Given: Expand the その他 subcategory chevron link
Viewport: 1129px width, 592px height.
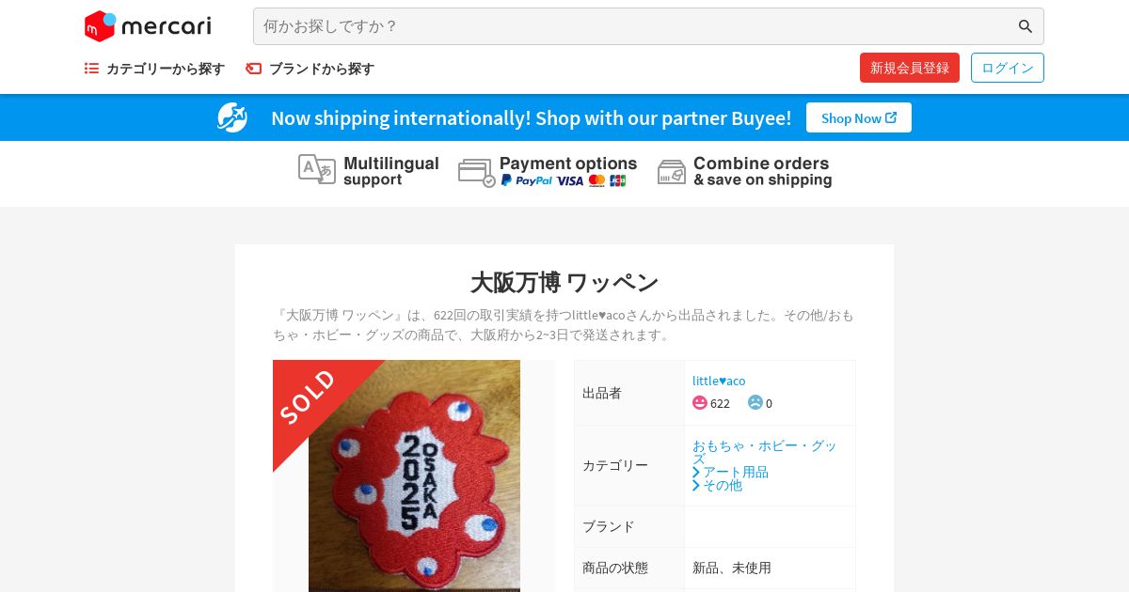Looking at the screenshot, I should pyautogui.click(x=718, y=485).
